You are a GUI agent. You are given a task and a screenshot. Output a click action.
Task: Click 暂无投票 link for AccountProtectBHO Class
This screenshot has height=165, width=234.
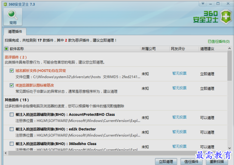pyautogui.click(x=179, y=117)
